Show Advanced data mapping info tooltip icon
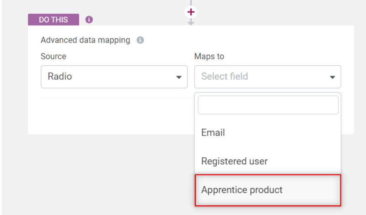Image resolution: width=366 pixels, height=215 pixels. (x=140, y=40)
